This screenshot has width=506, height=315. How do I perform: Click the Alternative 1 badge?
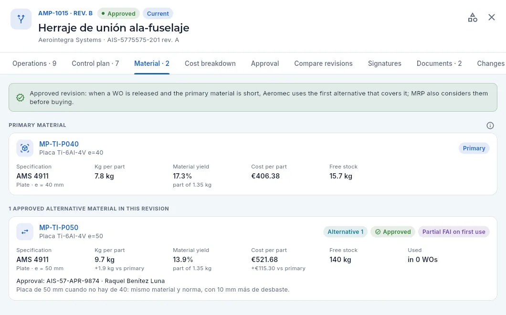click(345, 232)
